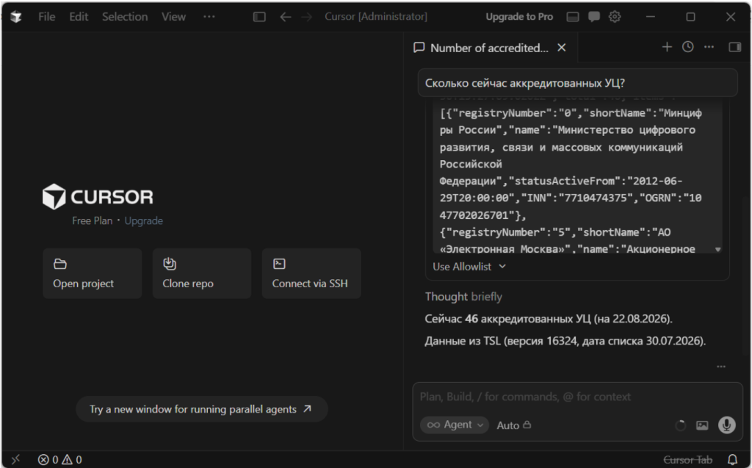Open notifications via the bell icon
Image resolution: width=752 pixels, height=468 pixels.
point(732,460)
